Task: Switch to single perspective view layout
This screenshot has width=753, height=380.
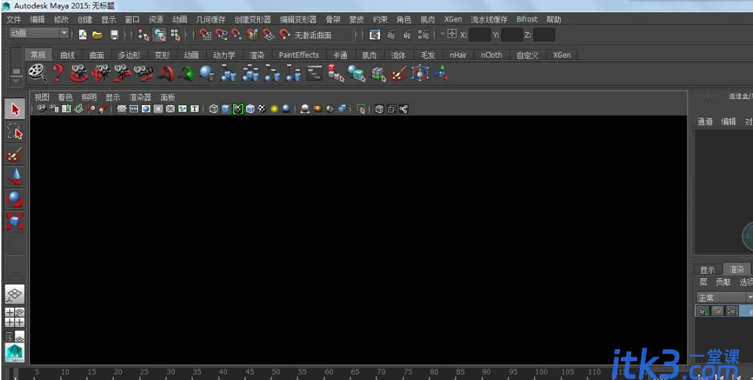Action: (x=15, y=294)
